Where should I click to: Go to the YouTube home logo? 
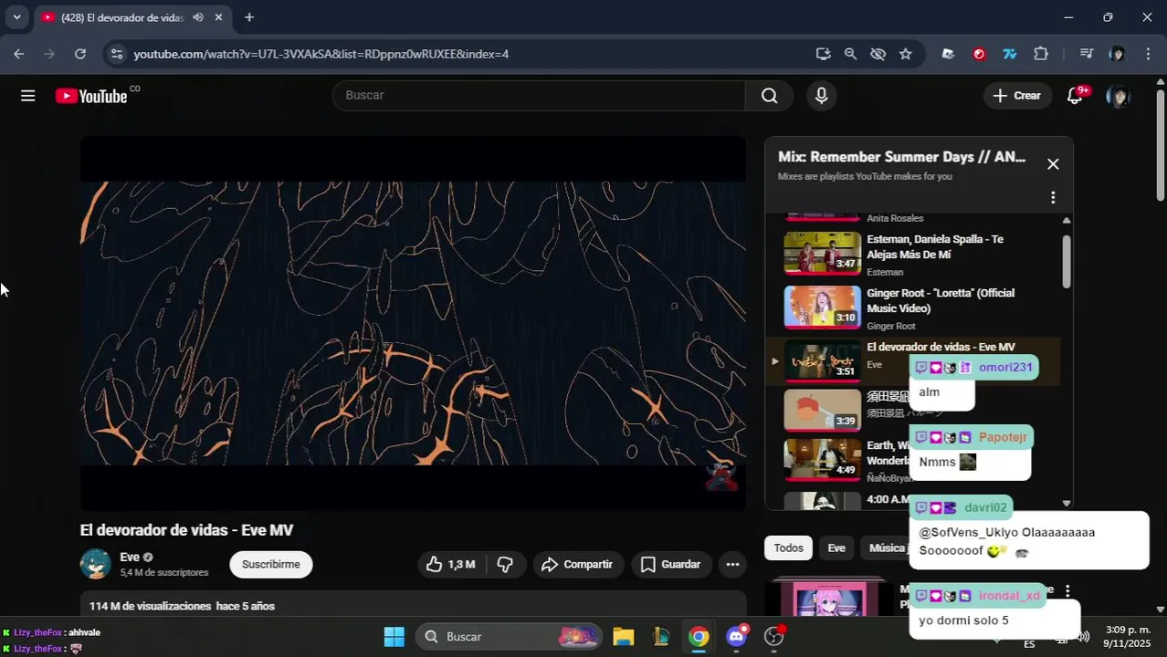tap(91, 96)
